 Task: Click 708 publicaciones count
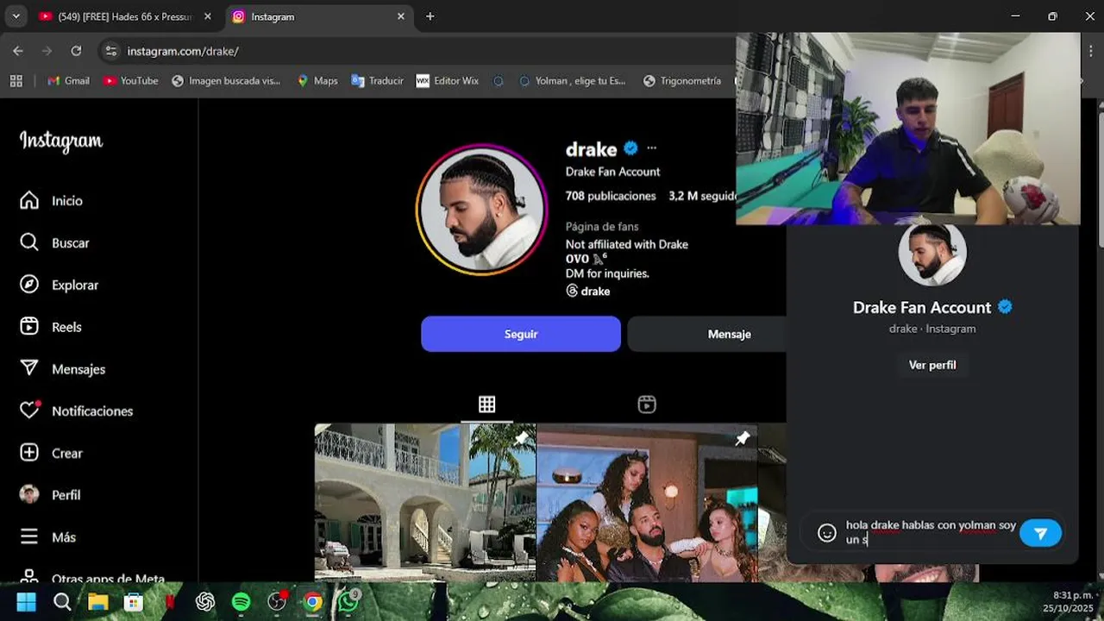pyautogui.click(x=611, y=196)
